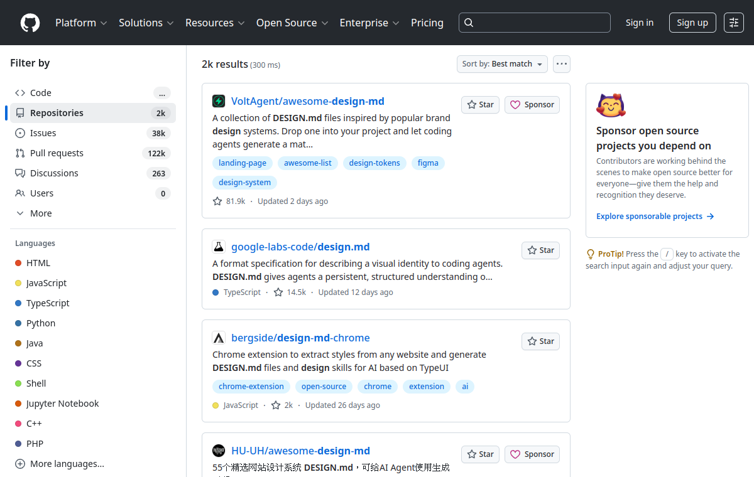Screen dimensions: 754x477
Task: Filter by Java language
Action: [93, 343]
